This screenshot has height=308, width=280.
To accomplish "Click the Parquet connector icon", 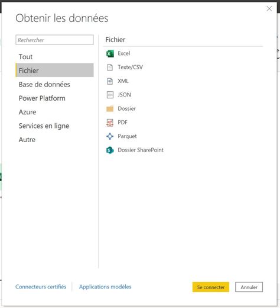I will tap(110, 136).
